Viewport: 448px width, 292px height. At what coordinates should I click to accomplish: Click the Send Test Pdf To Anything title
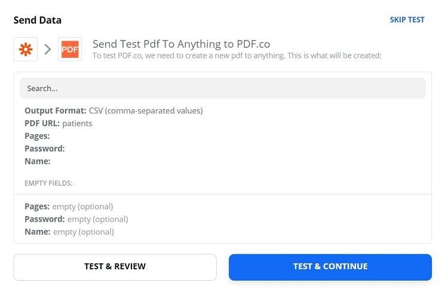[x=182, y=44]
